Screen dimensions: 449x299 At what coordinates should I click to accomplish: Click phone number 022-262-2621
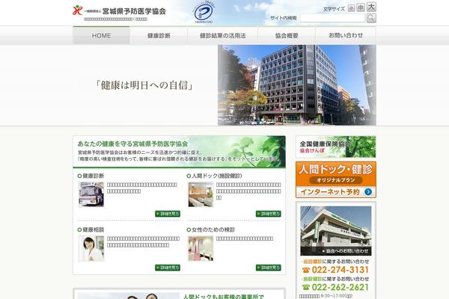coord(340,287)
